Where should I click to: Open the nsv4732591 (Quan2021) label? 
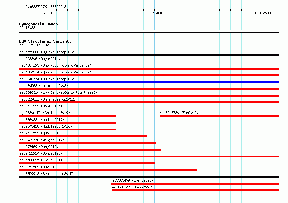click(40, 133)
